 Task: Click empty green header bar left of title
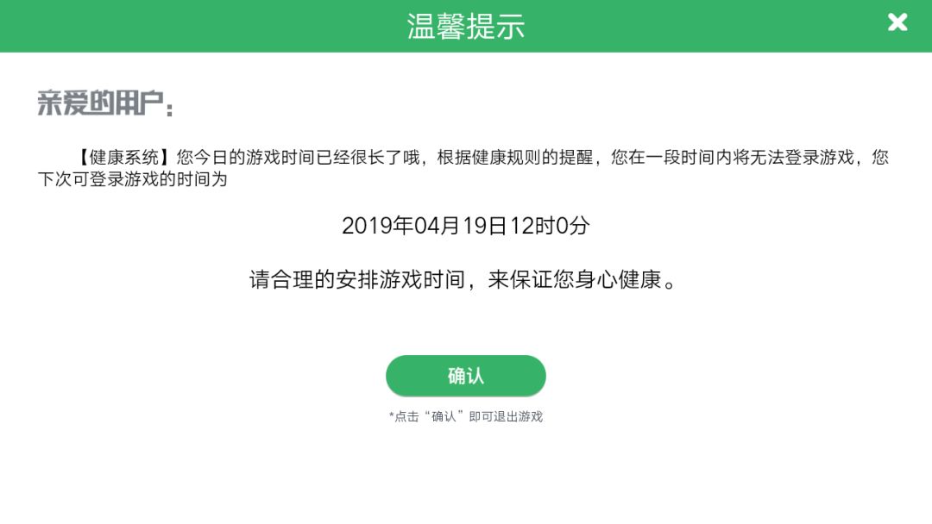(202, 26)
